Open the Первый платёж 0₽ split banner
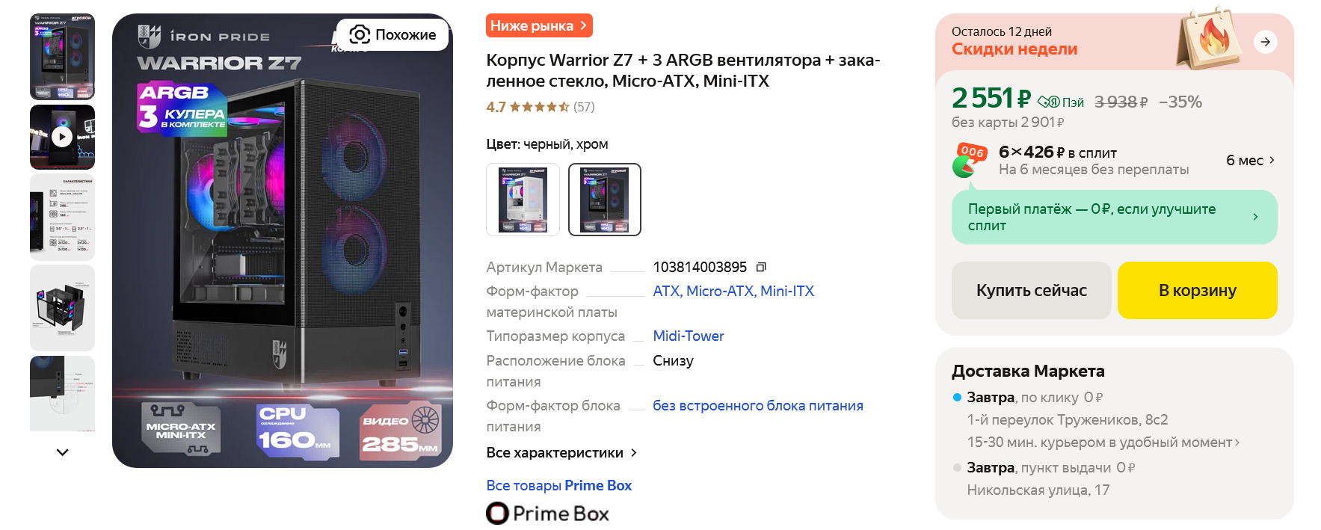This screenshot has height=530, width=1321. [x=1114, y=217]
